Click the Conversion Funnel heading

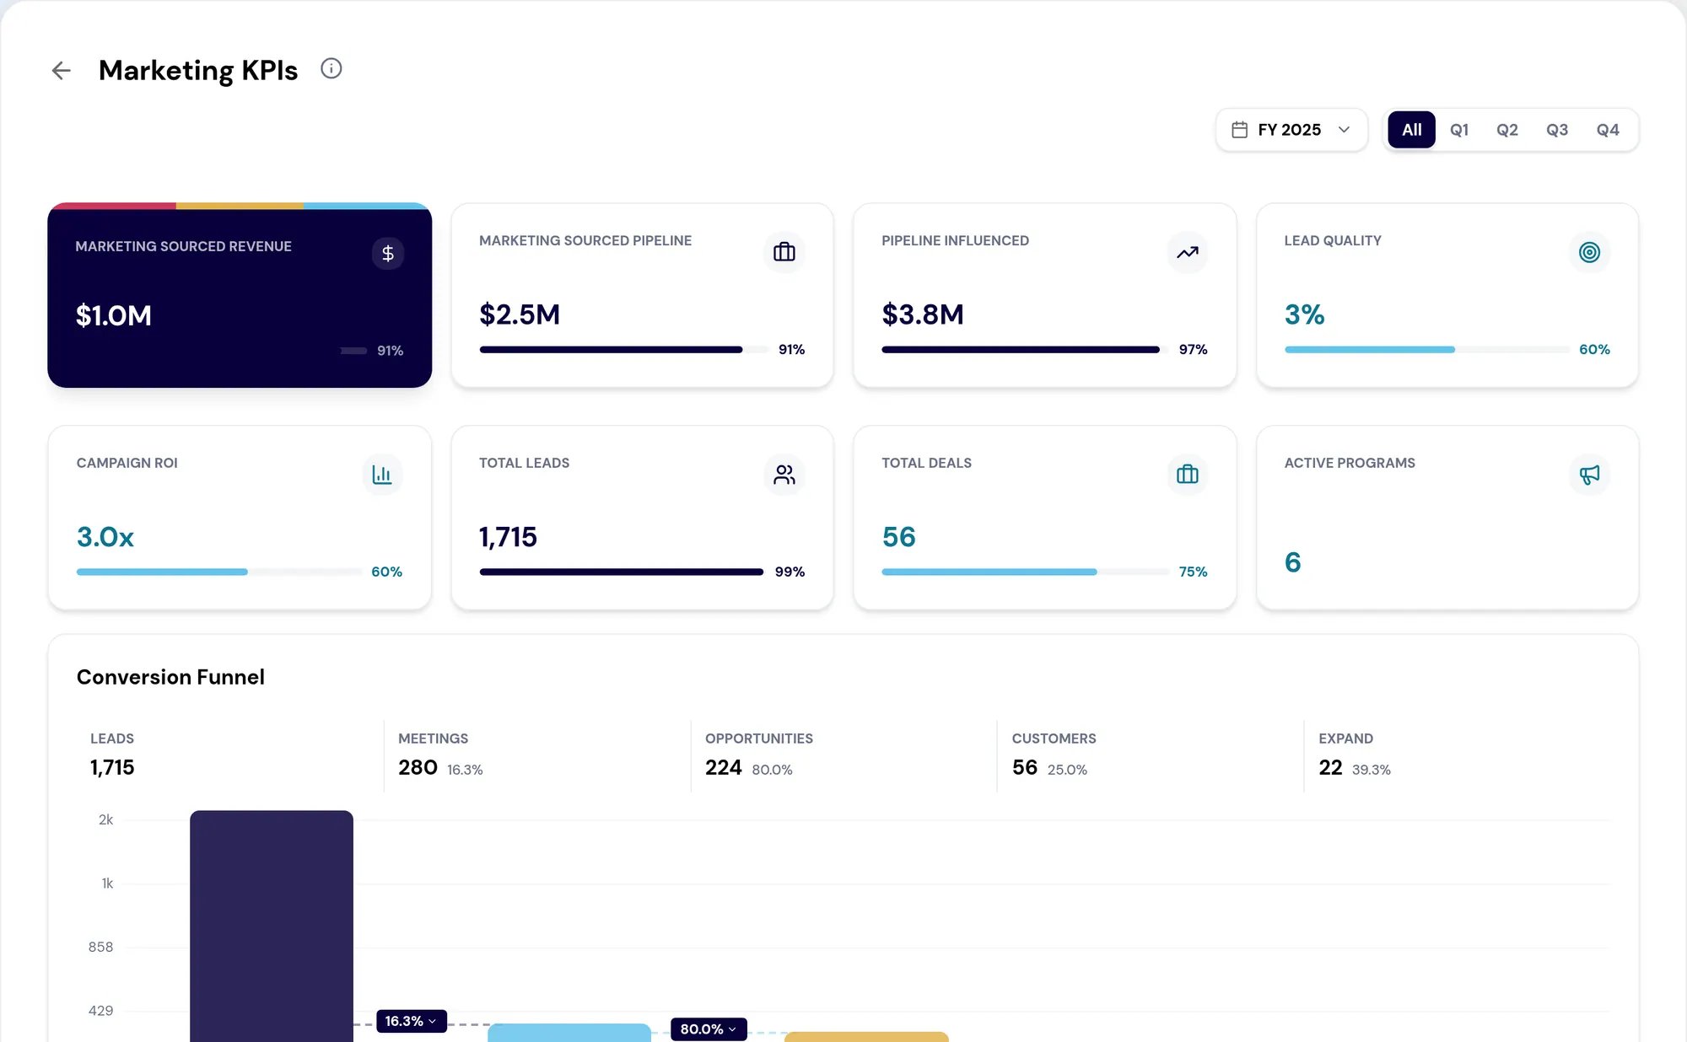[170, 677]
